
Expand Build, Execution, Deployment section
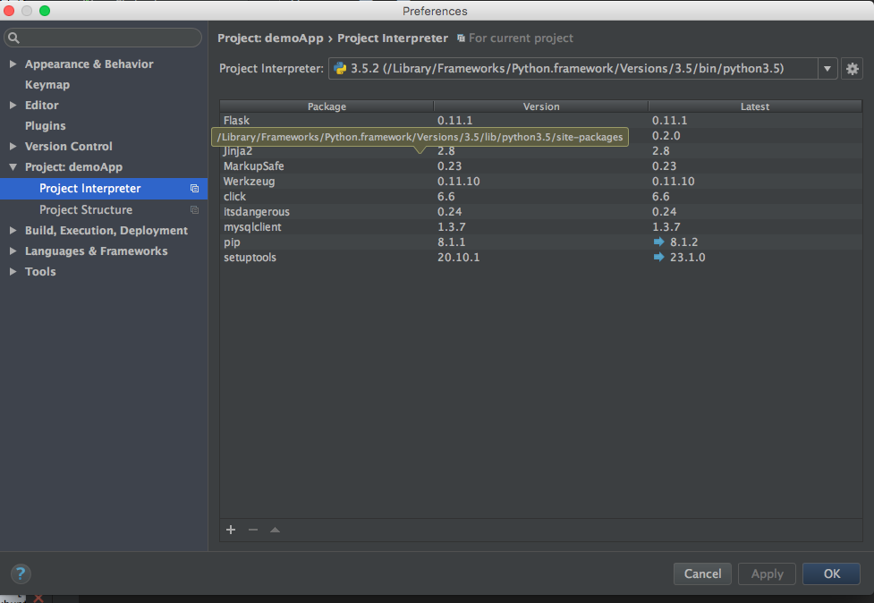coord(13,230)
